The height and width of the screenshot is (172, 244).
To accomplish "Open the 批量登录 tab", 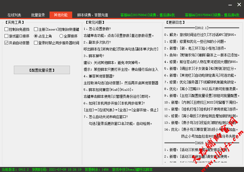I will point(38,15).
